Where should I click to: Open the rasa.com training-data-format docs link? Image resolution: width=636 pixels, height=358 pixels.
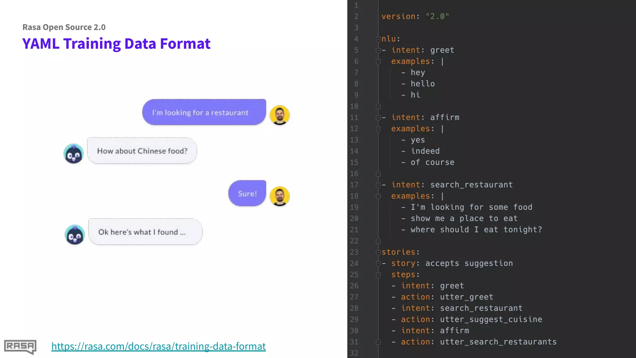[x=158, y=346]
